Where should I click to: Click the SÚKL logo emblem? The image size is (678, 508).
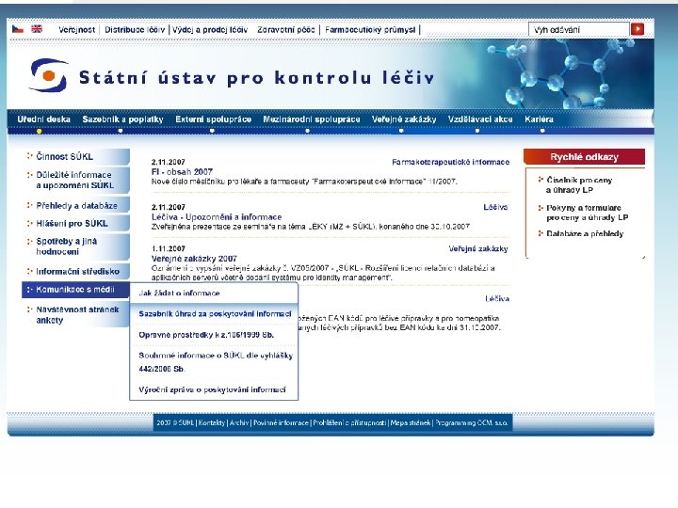coord(48,75)
